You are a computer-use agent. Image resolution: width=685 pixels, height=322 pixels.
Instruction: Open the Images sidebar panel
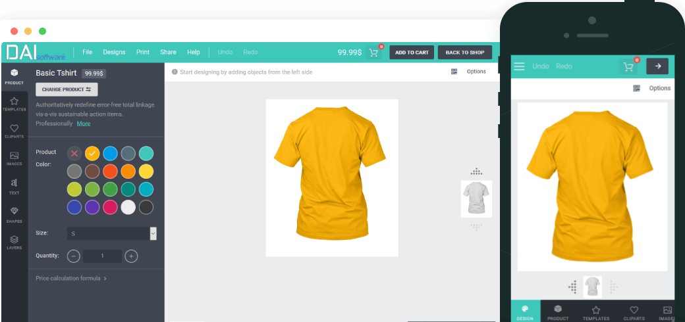tap(14, 158)
